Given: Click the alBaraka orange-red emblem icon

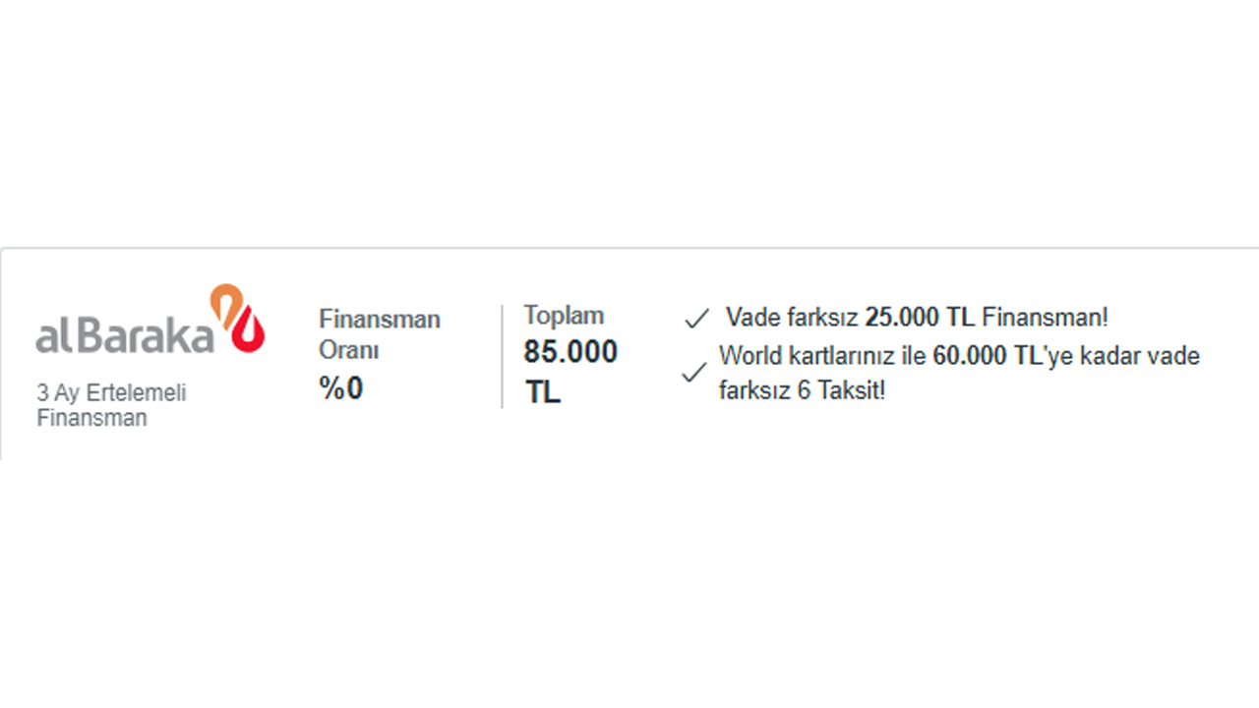Looking at the screenshot, I should click(x=238, y=318).
